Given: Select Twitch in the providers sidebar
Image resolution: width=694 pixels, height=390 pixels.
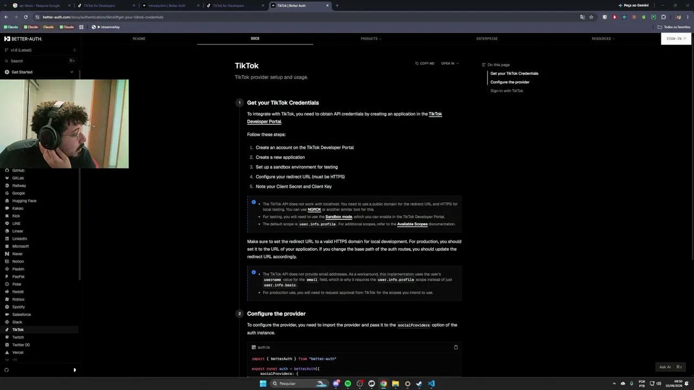Looking at the screenshot, I should (18, 337).
